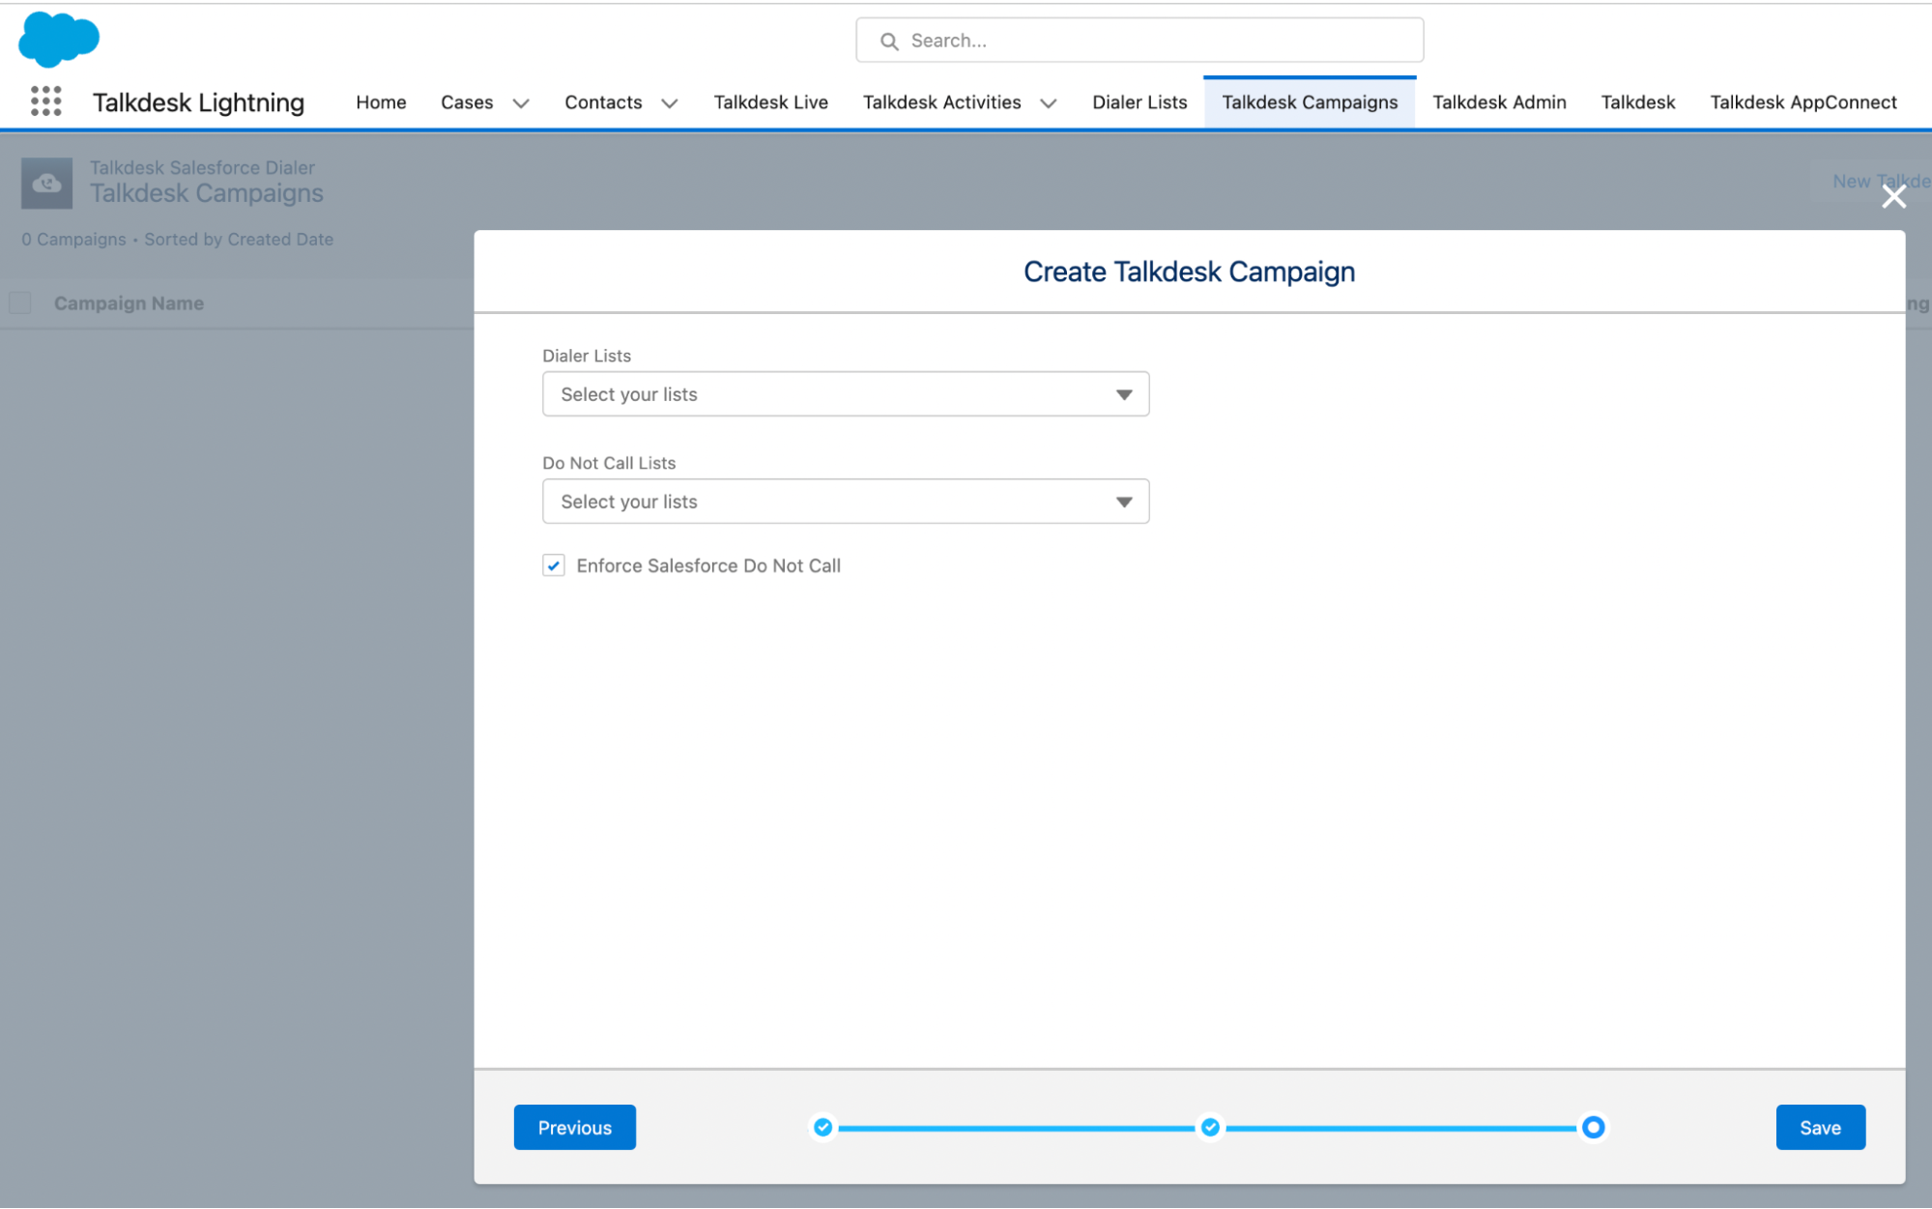Click the Previous button
1932x1209 pixels.
click(574, 1127)
